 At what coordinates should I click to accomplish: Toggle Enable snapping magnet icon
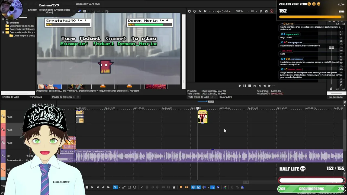(x=193, y=187)
